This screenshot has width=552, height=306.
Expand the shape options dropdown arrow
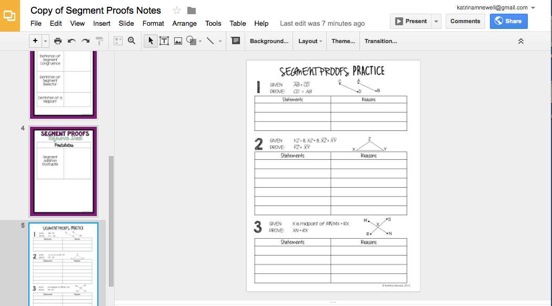tap(200, 41)
